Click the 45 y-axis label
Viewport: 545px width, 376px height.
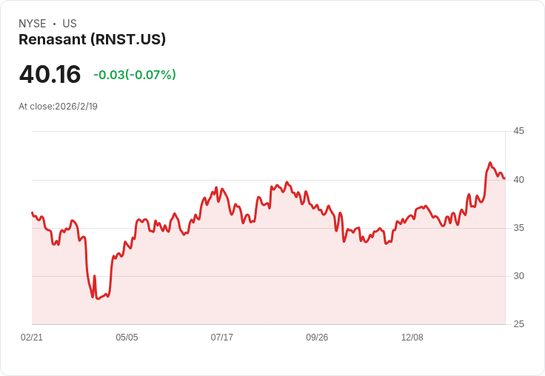click(519, 131)
